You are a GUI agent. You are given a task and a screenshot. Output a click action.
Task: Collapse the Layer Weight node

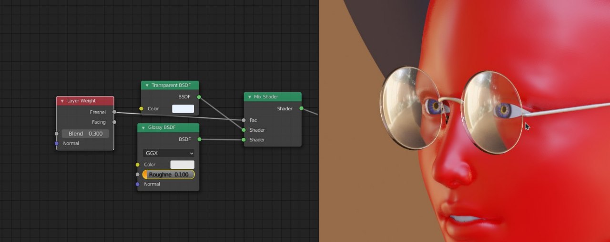pyautogui.click(x=62, y=101)
